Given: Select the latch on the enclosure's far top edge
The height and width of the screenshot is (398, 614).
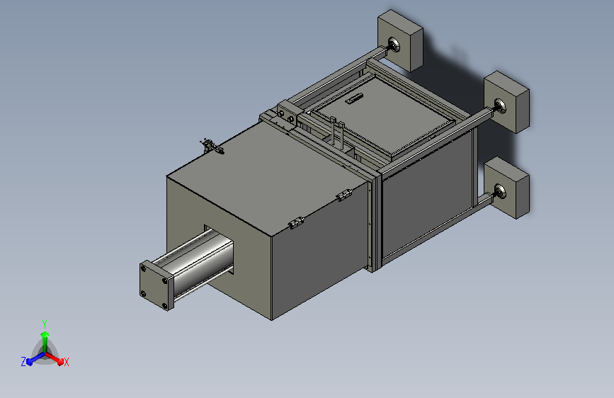Looking at the screenshot, I should pos(212,146).
